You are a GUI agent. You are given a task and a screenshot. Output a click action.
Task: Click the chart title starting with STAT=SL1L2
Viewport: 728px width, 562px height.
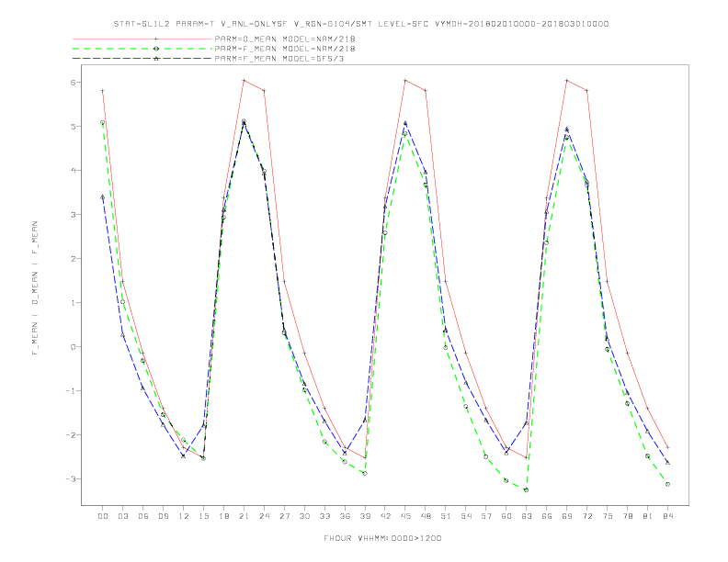pos(360,24)
